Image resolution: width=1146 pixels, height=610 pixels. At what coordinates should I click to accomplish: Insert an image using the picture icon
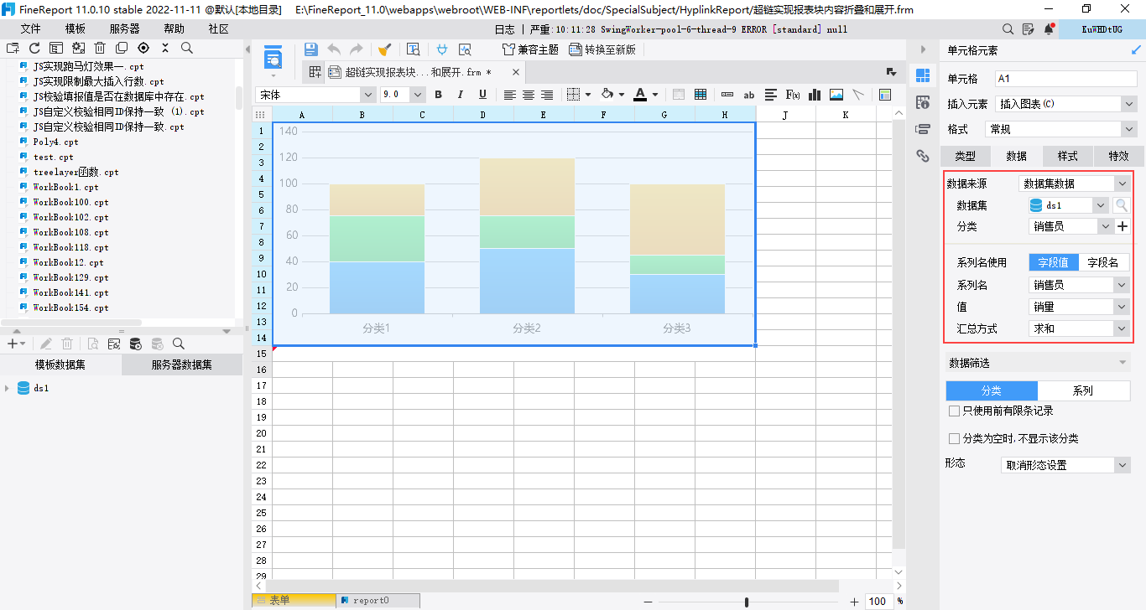[836, 95]
